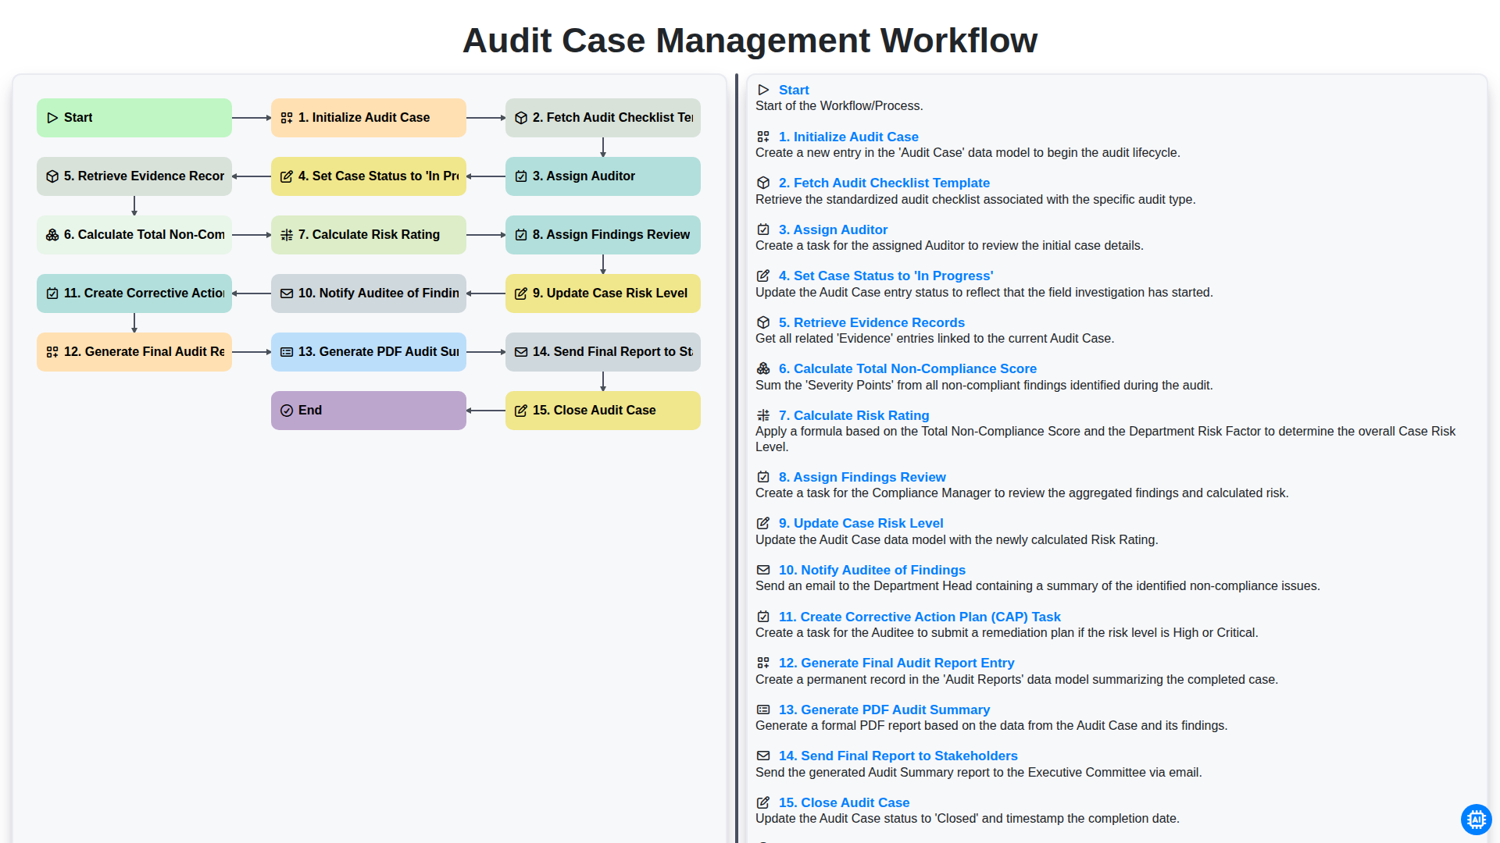Screen dimensions: 1500x843
Task: Open the 13. Generate PDF Audit Summary link
Action: 884,710
